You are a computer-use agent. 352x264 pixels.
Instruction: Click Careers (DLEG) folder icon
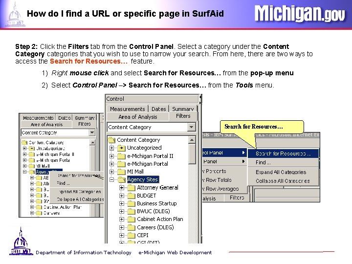click(132, 227)
